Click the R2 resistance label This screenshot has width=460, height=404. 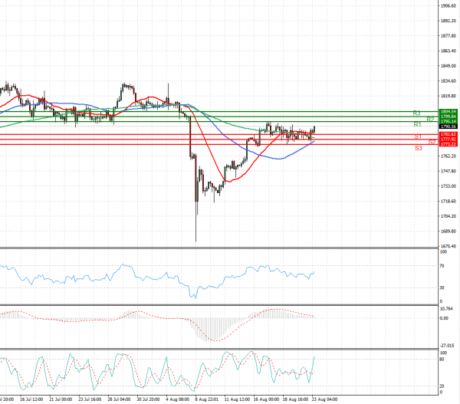click(430, 119)
